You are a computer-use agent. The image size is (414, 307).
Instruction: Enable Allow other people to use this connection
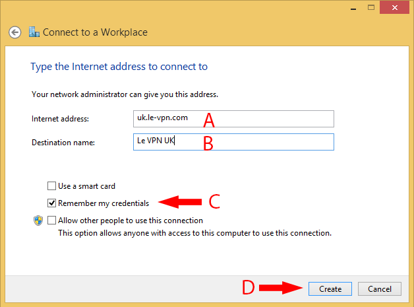[x=51, y=221]
